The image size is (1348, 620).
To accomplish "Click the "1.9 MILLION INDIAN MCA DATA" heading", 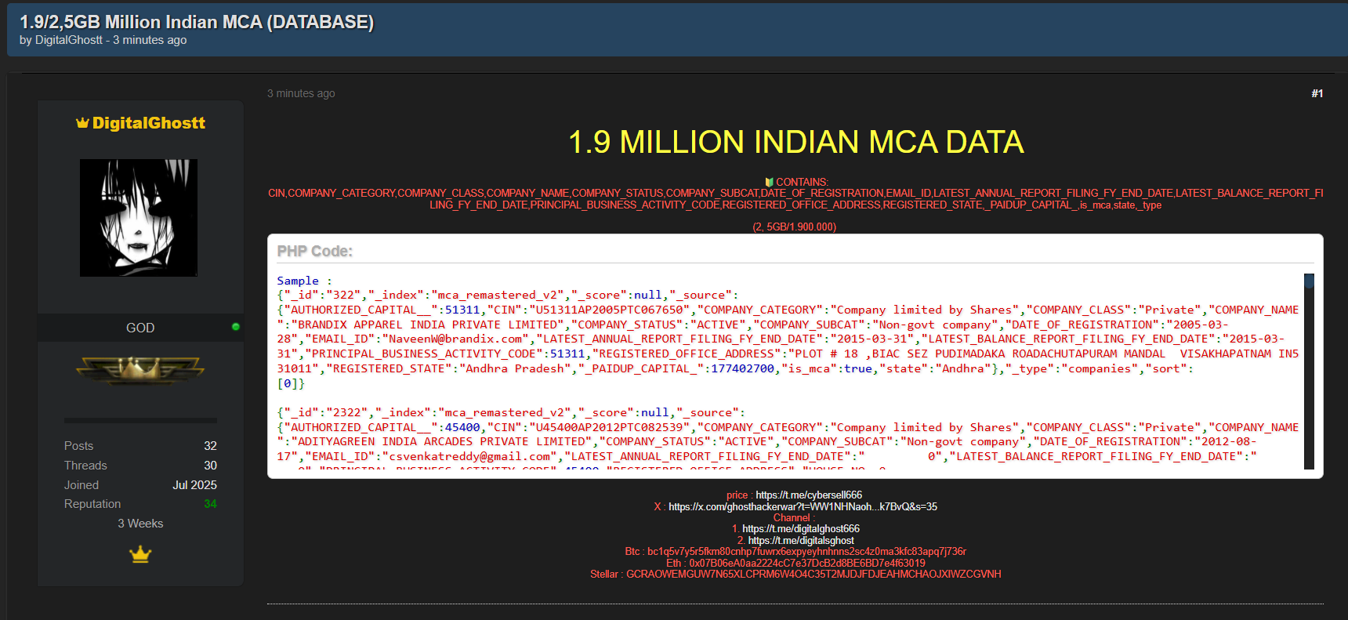I will [795, 142].
